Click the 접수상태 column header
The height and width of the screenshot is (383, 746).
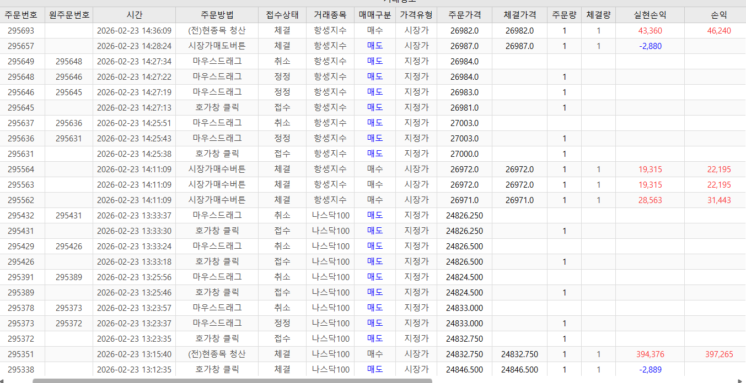point(282,15)
